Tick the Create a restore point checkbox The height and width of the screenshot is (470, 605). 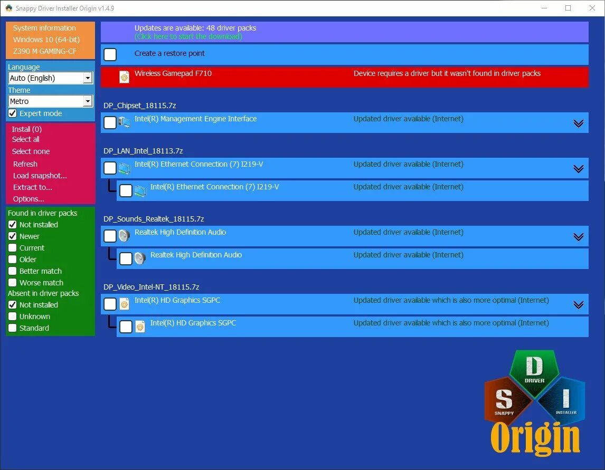click(x=110, y=54)
